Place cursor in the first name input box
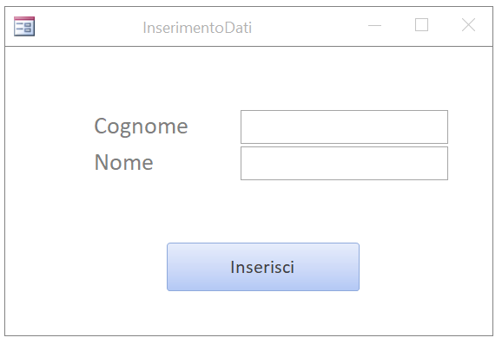The image size is (502, 344). [x=344, y=163]
